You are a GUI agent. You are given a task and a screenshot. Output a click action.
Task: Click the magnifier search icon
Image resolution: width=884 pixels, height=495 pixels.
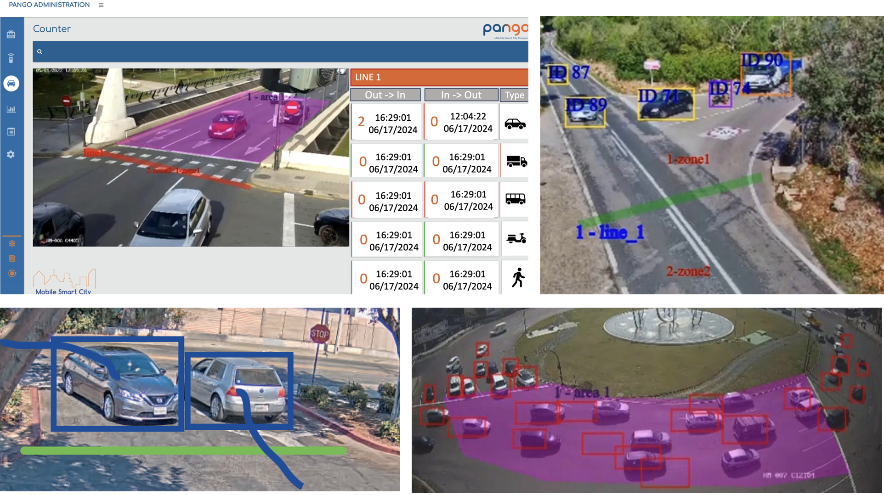40,52
